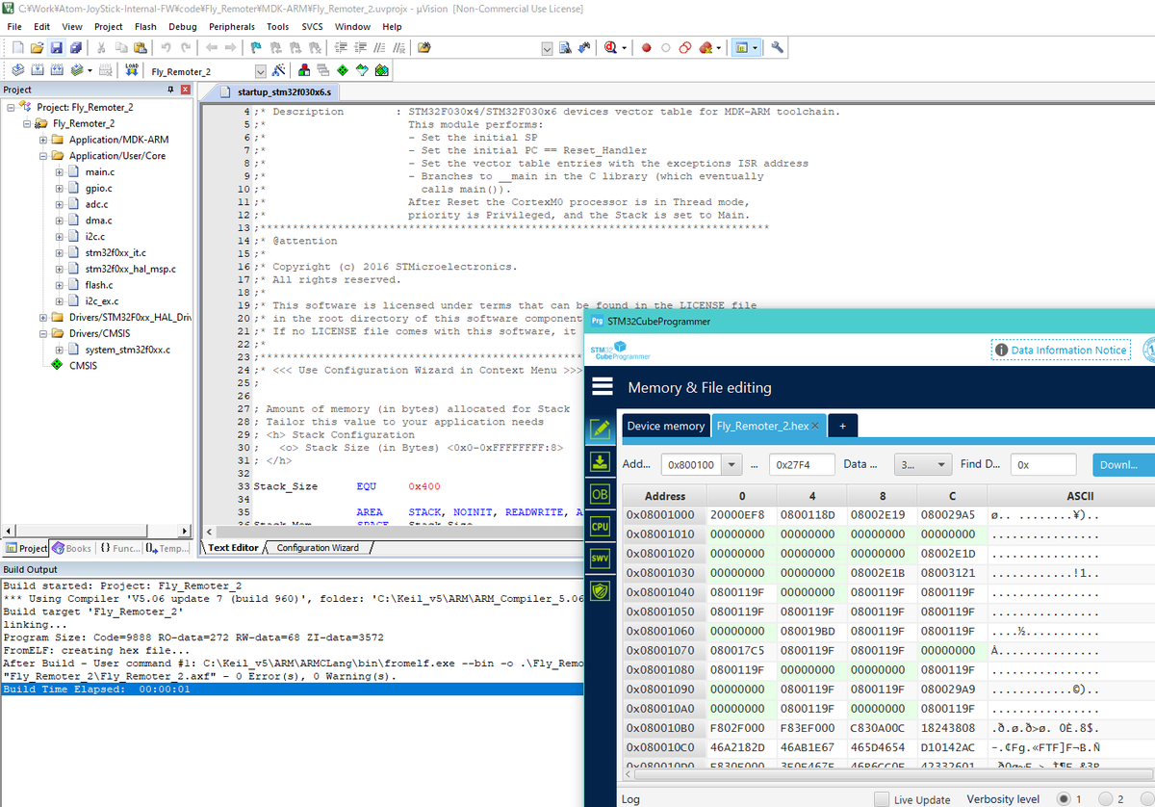Open the SVCS menu
Image resolution: width=1155 pixels, height=807 pixels.
312,26
